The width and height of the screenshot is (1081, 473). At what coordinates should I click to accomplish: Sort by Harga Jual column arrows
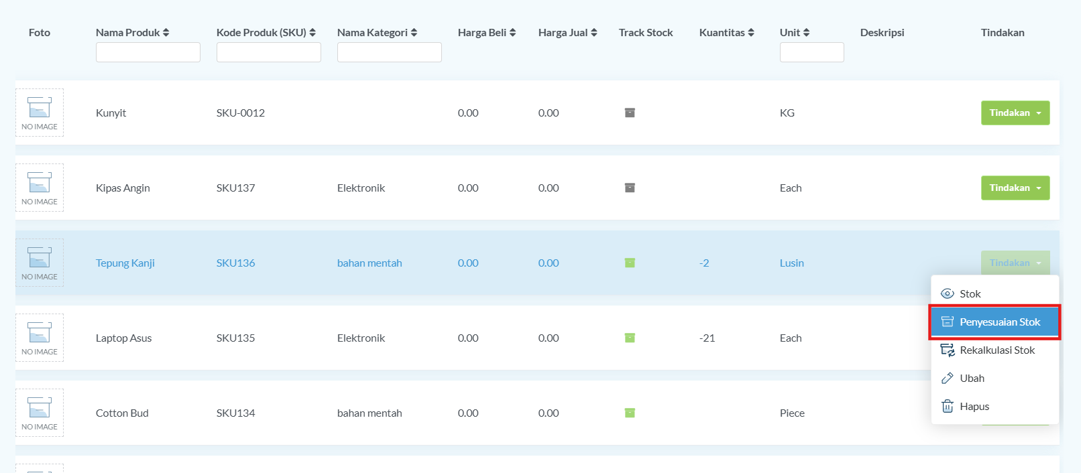point(594,32)
